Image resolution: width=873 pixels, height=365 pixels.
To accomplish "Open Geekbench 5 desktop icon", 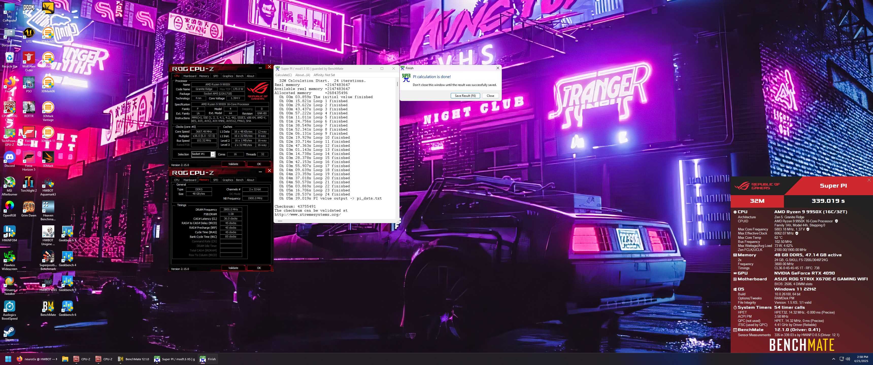I will tap(68, 283).
